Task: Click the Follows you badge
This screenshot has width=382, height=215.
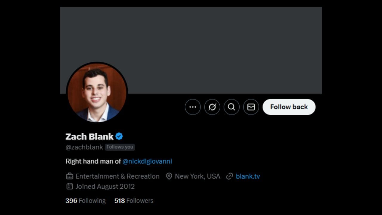Action: click(x=120, y=147)
